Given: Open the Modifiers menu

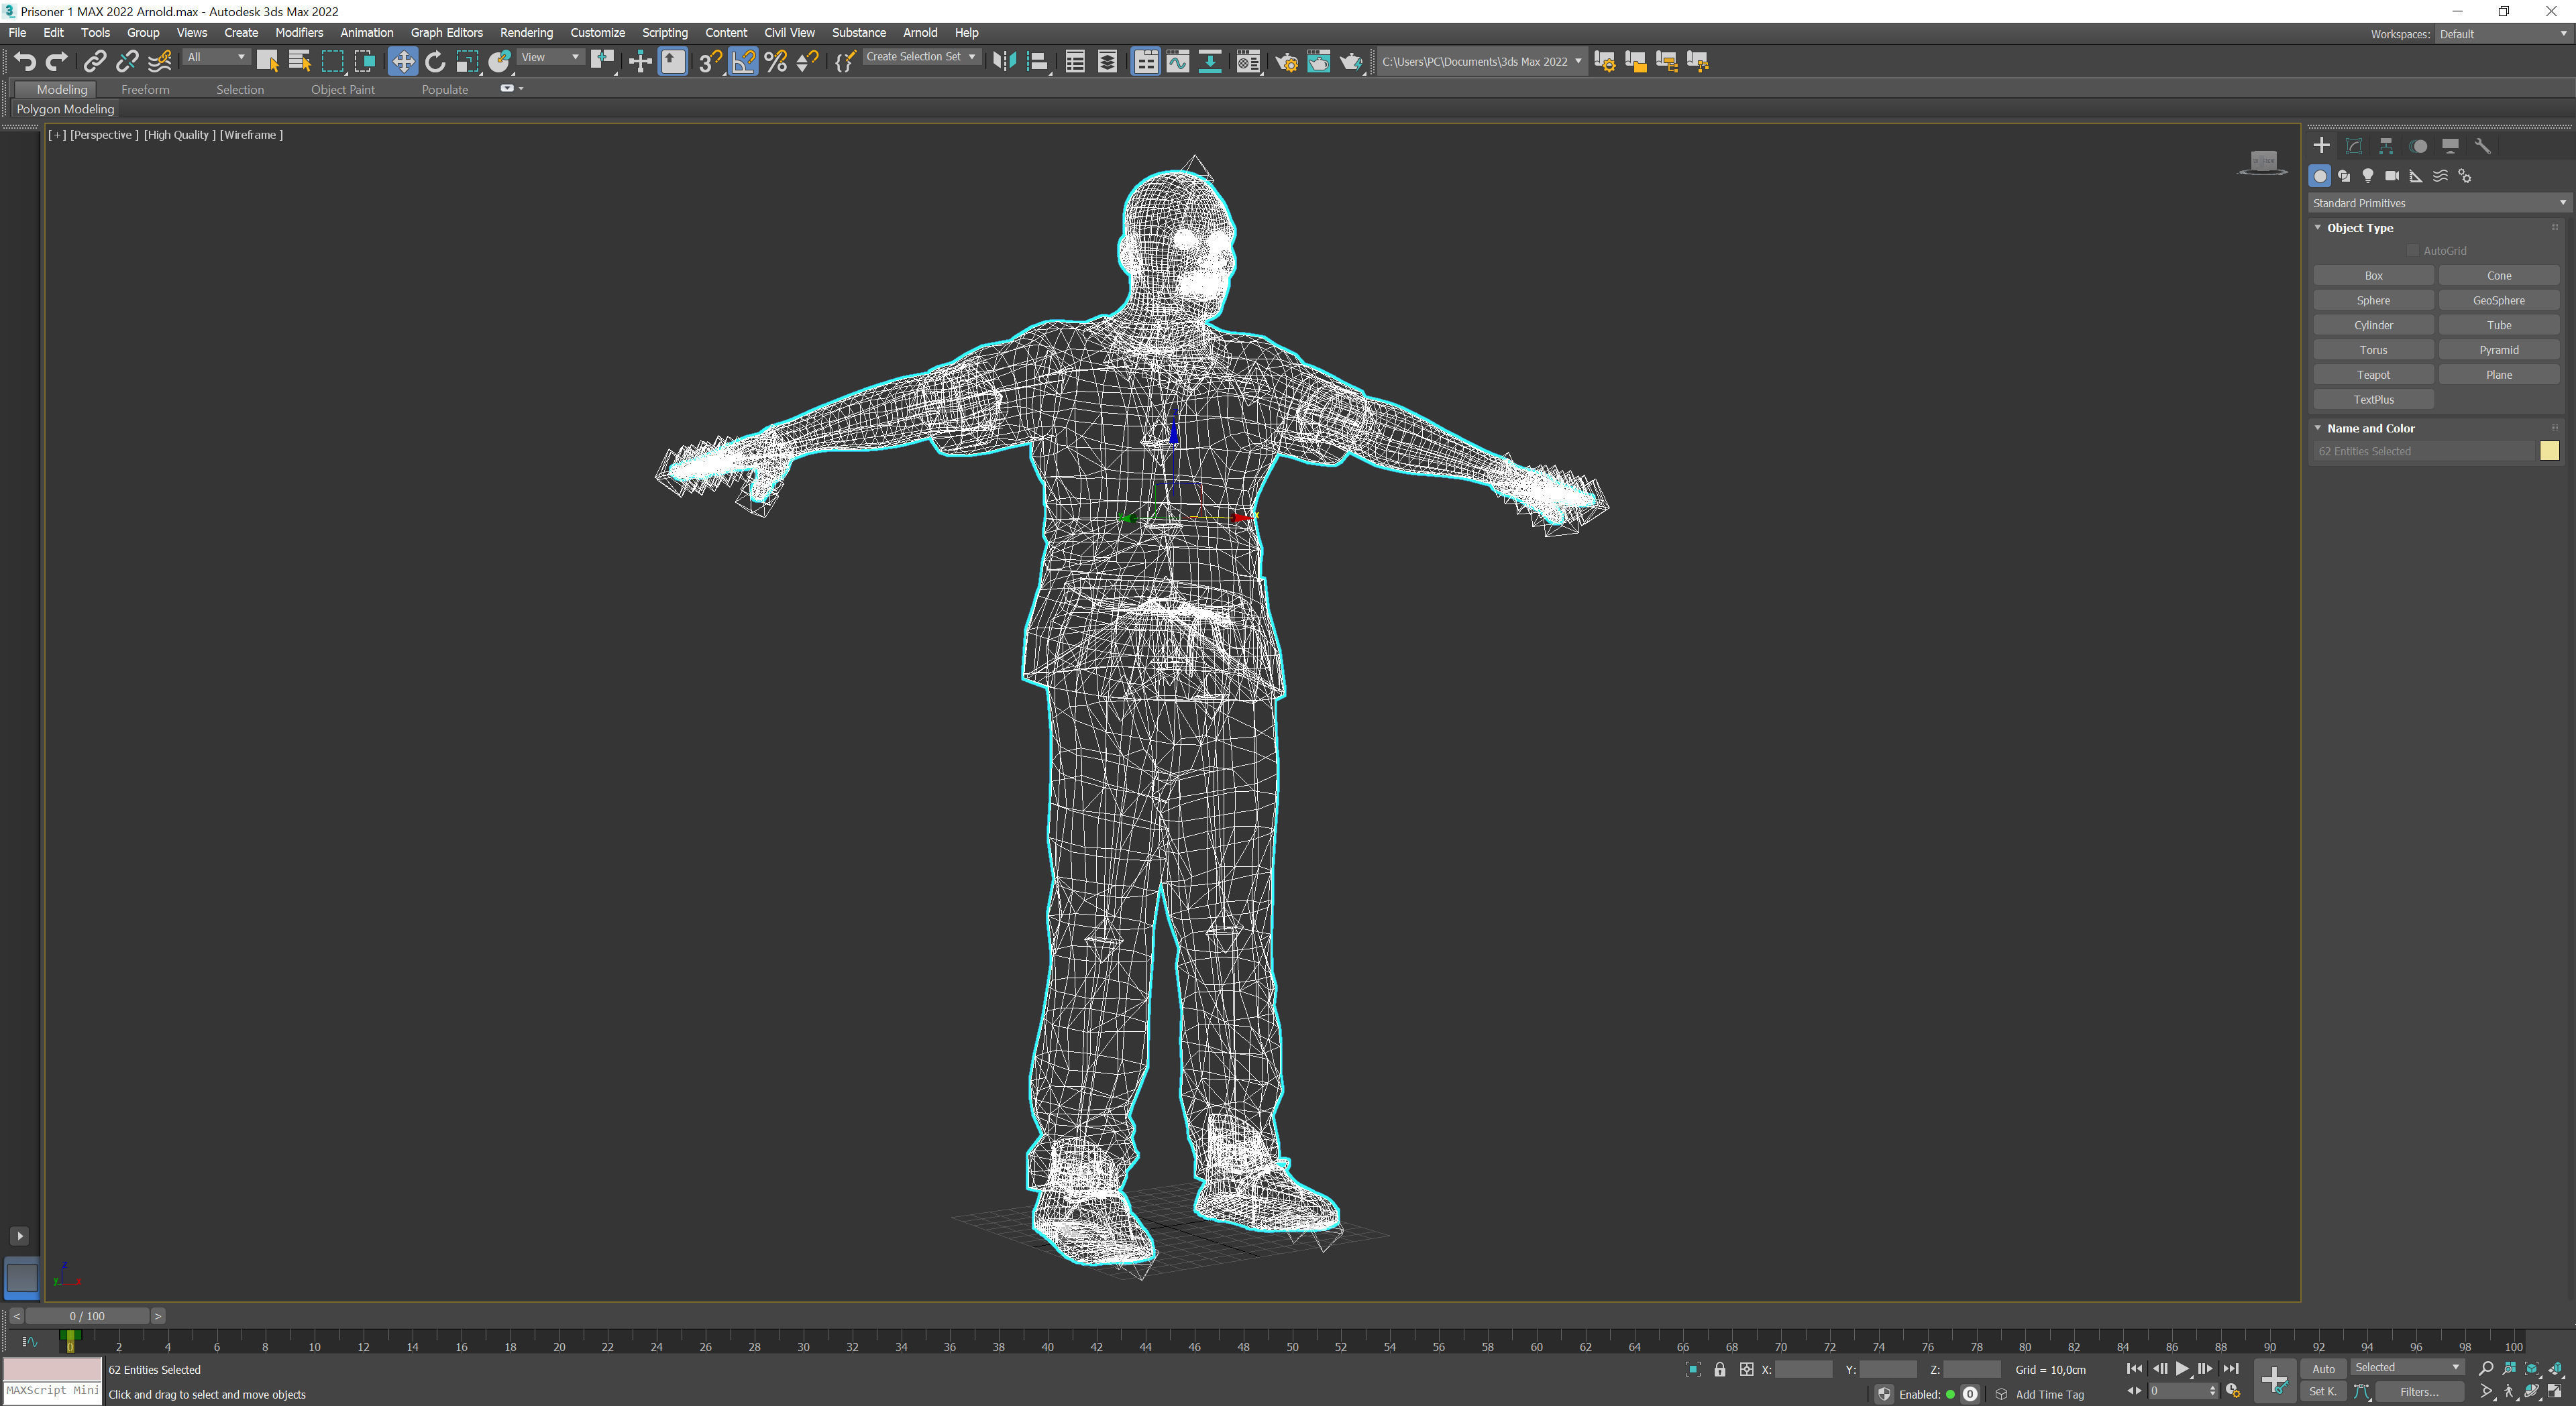Looking at the screenshot, I should (299, 33).
